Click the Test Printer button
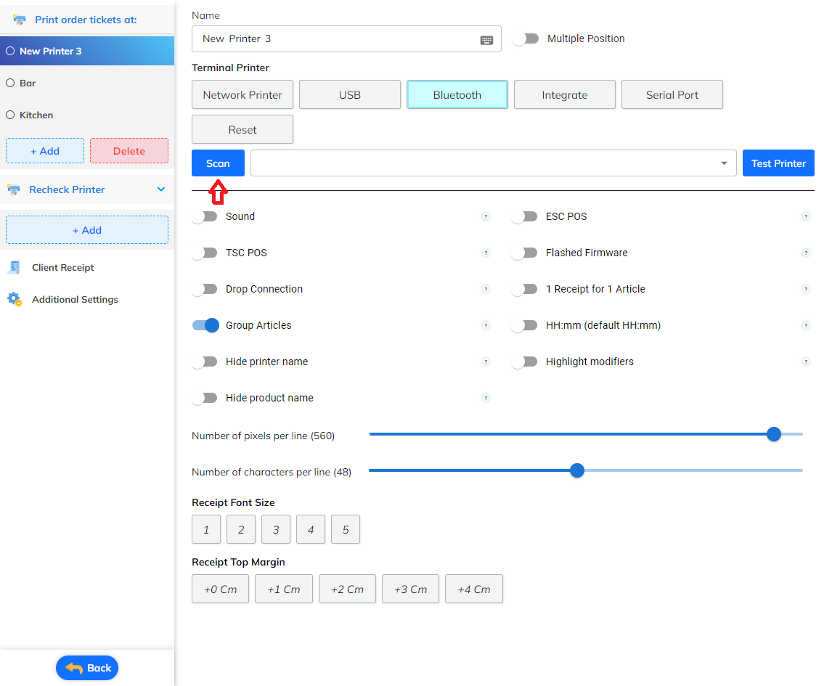The height and width of the screenshot is (686, 832). coord(778,163)
